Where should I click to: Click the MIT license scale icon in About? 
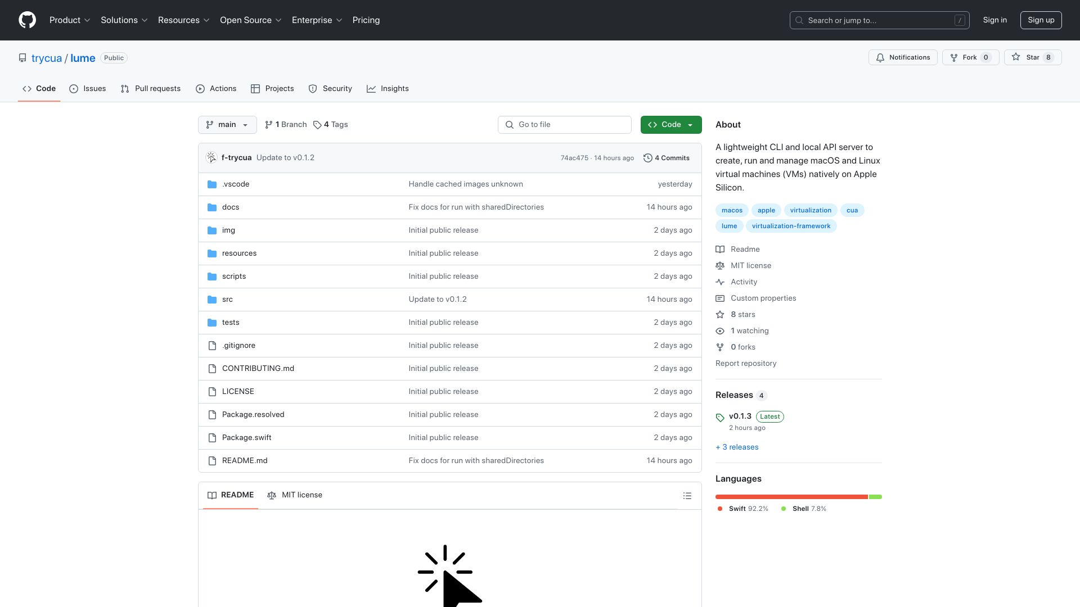720,266
